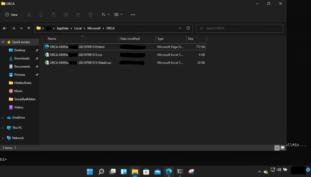Select OneDrive in navigation pane

pyautogui.click(x=19, y=118)
